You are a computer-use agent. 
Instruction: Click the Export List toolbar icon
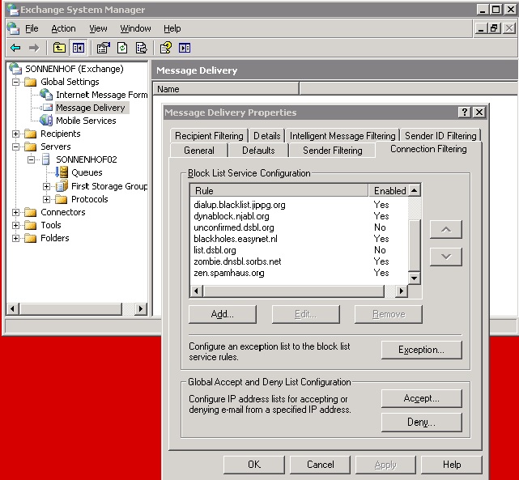pyautogui.click(x=141, y=48)
